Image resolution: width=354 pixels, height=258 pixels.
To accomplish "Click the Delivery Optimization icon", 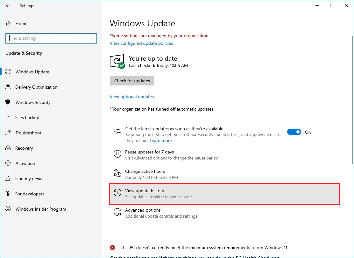I will (8, 87).
